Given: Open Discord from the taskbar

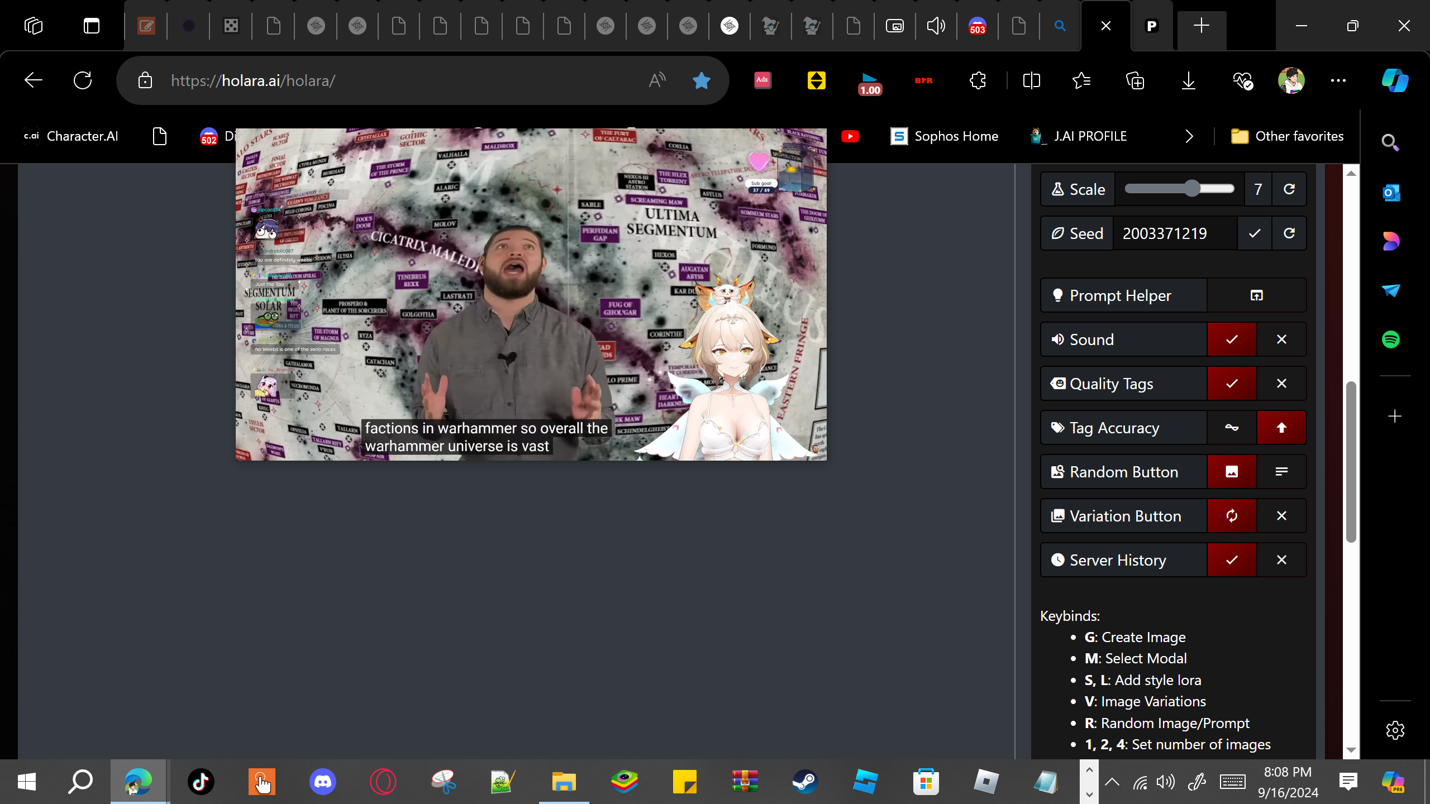Looking at the screenshot, I should click(x=323, y=782).
